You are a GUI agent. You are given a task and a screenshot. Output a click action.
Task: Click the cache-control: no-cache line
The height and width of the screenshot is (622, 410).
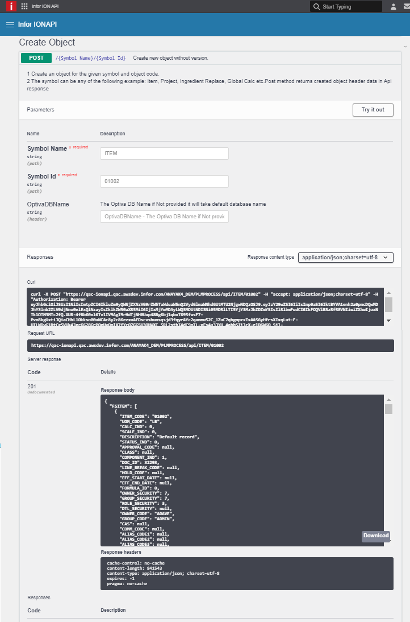click(136, 563)
